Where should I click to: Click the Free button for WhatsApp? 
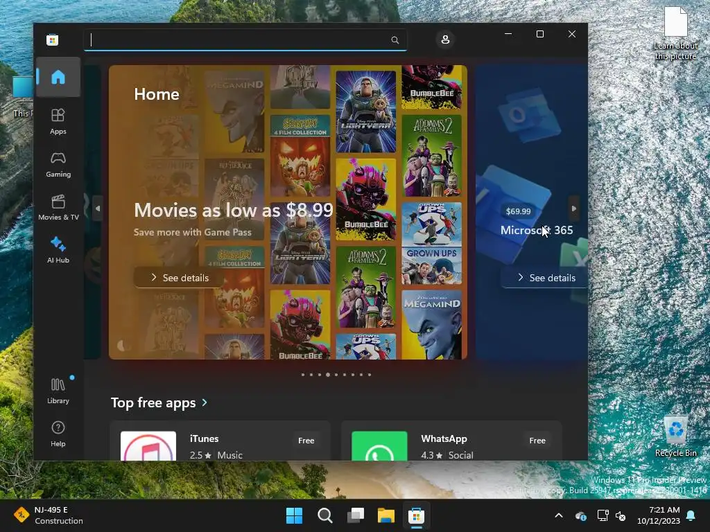[537, 440]
